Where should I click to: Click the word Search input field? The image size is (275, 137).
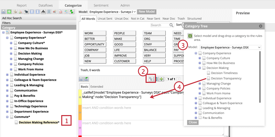(160, 25)
